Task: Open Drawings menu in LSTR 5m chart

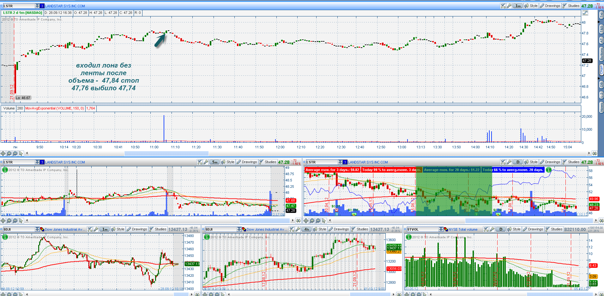Action: click(247, 162)
